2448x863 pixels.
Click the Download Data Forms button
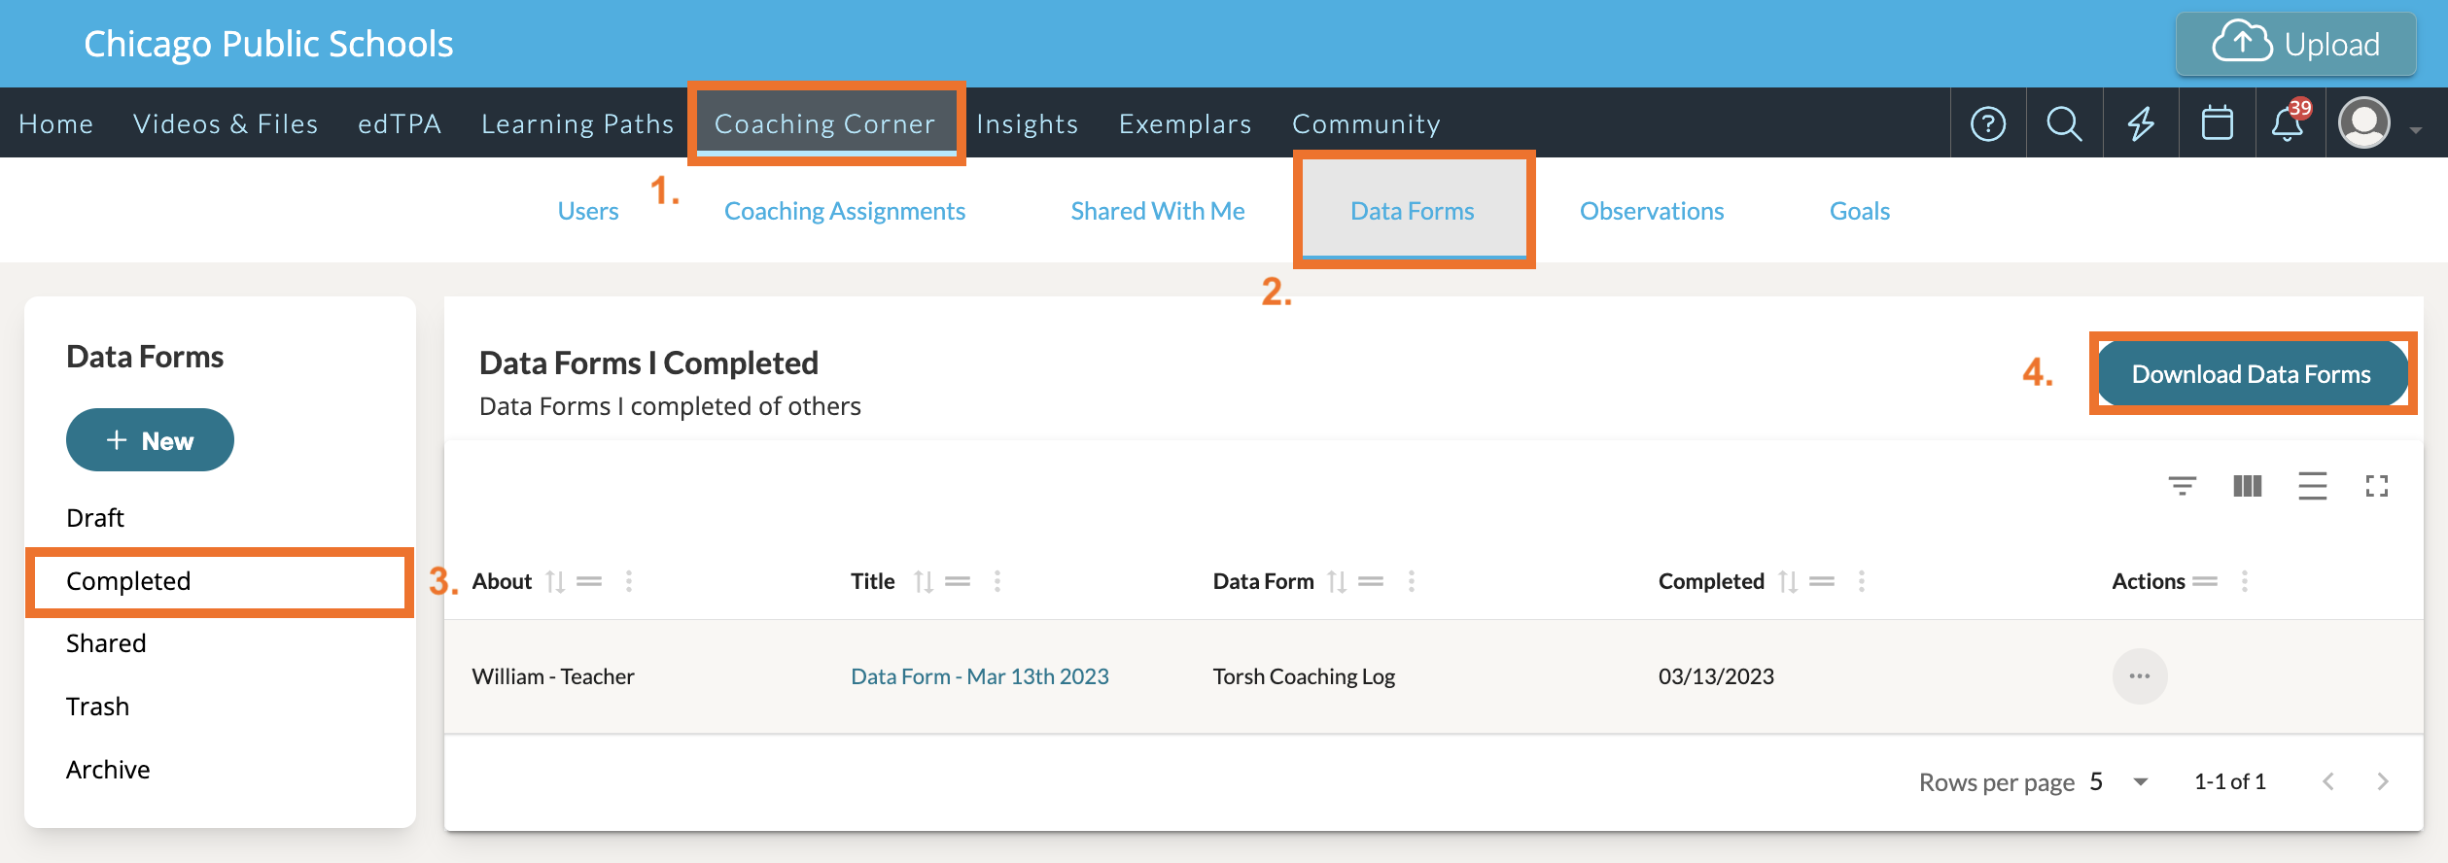2251,374
